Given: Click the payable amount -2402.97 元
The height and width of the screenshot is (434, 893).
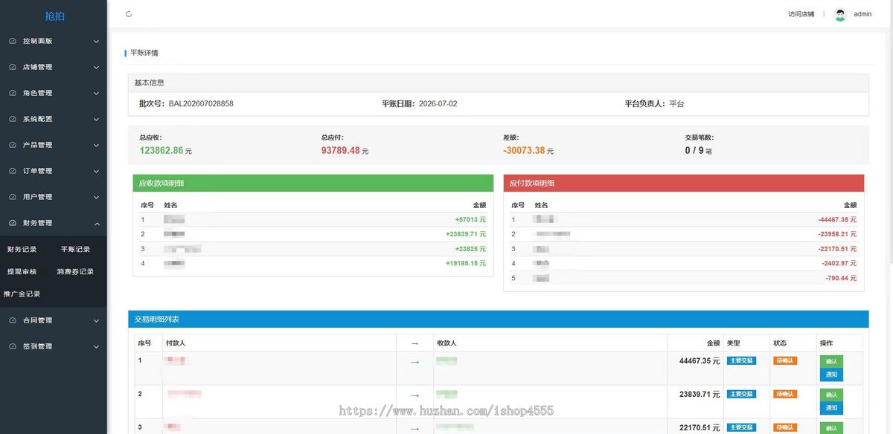Looking at the screenshot, I should [839, 263].
